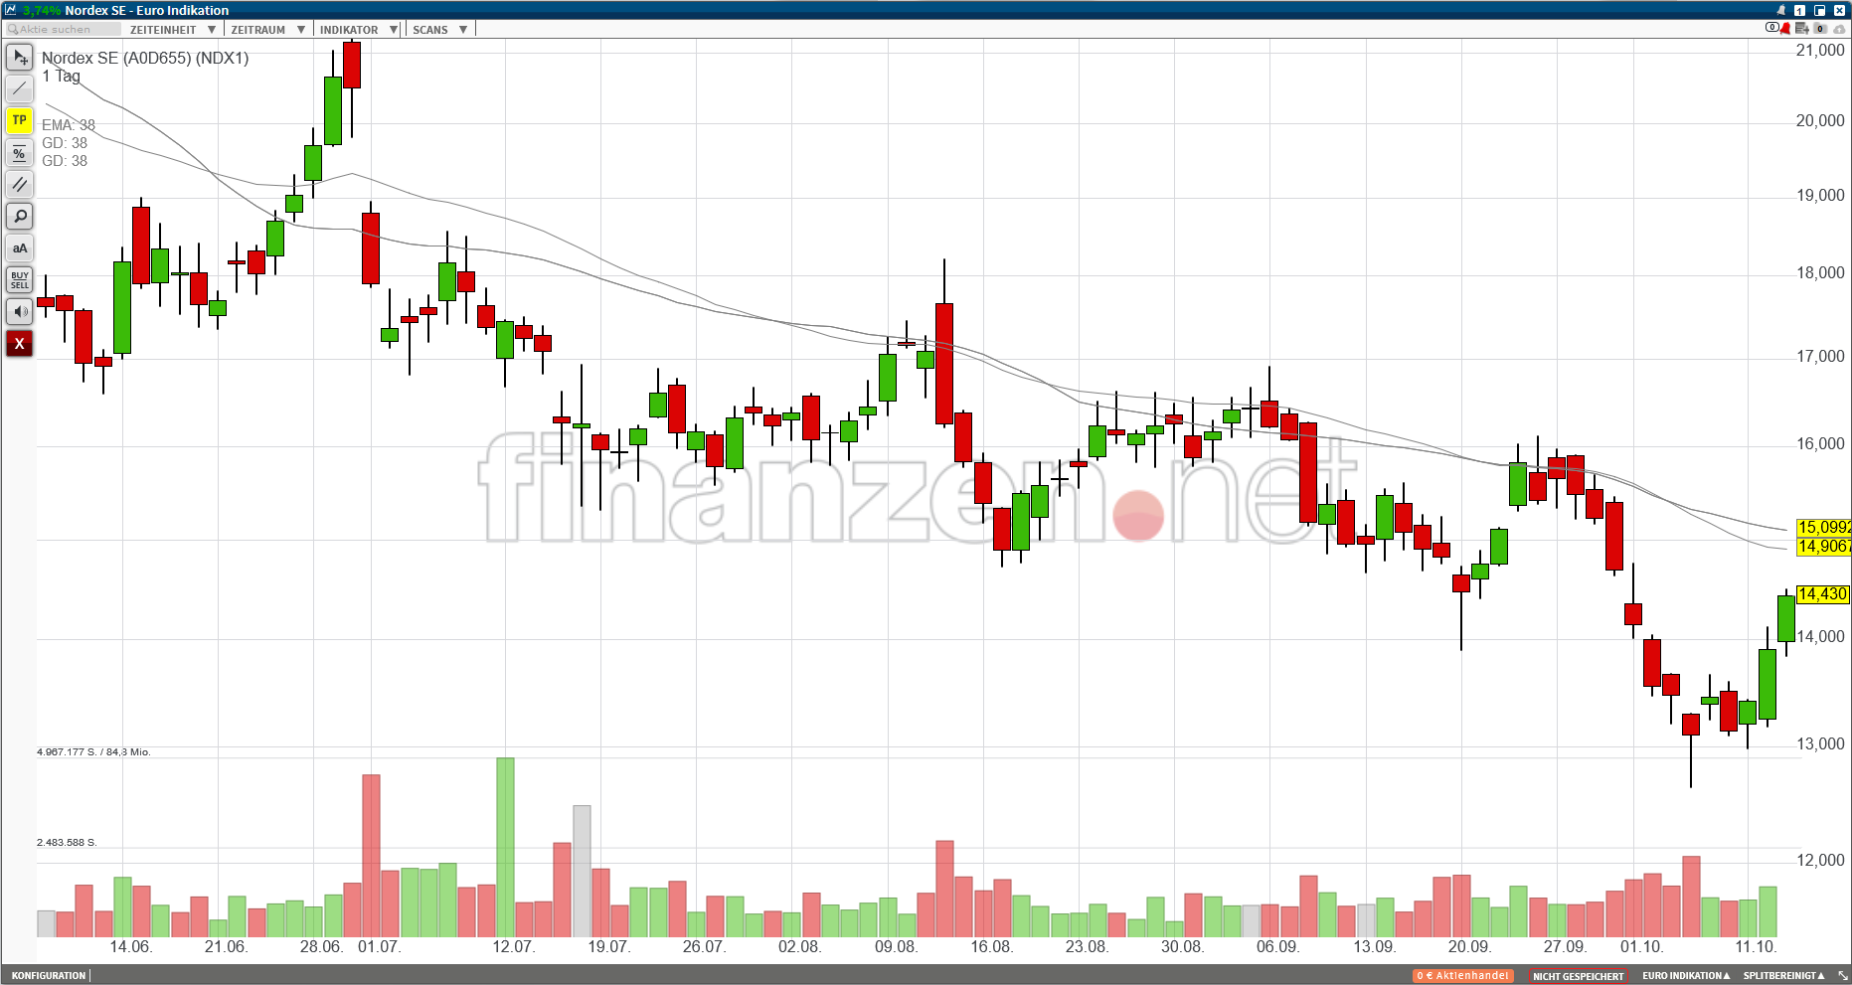This screenshot has width=1852, height=985.
Task: Click the cloud upload icon
Action: 1839,29
